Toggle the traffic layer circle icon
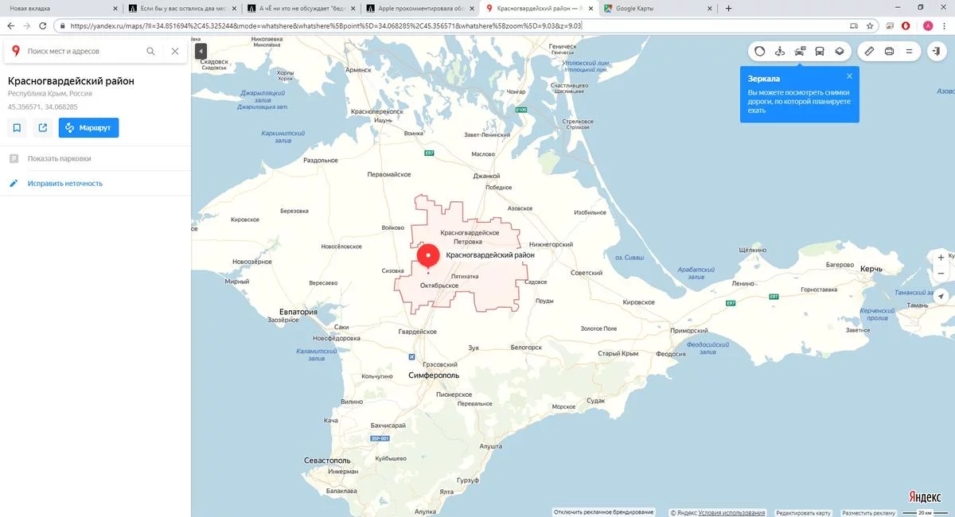The image size is (955, 517). coord(759,51)
